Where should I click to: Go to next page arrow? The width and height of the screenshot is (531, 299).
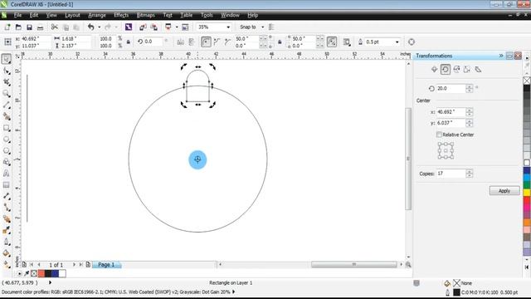[x=74, y=264]
